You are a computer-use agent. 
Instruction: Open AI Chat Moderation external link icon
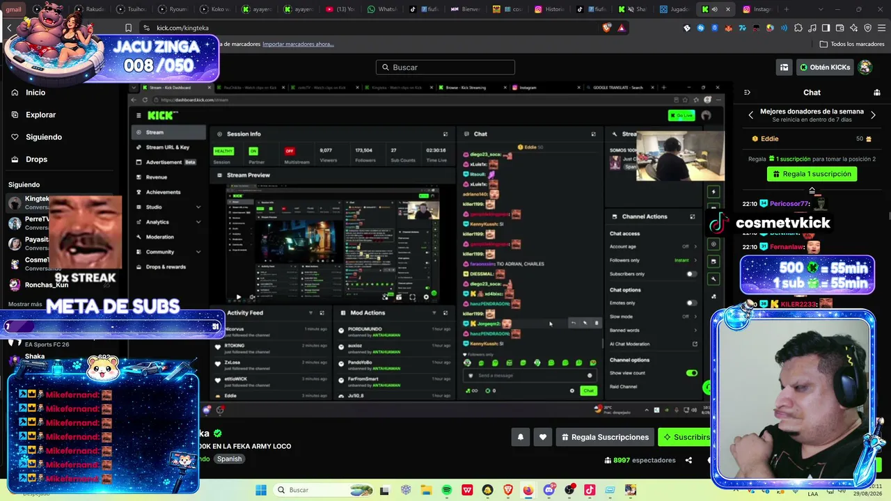(695, 344)
